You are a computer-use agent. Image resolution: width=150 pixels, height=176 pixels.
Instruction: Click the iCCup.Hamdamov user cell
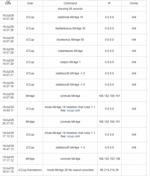tap(30, 170)
